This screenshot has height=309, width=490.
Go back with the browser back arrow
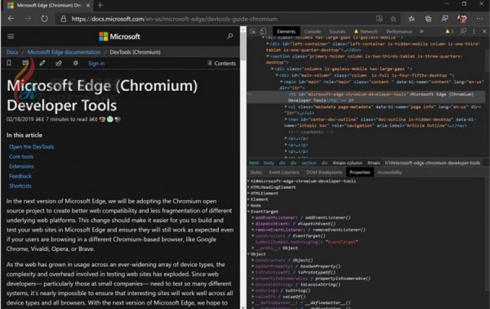11,19
